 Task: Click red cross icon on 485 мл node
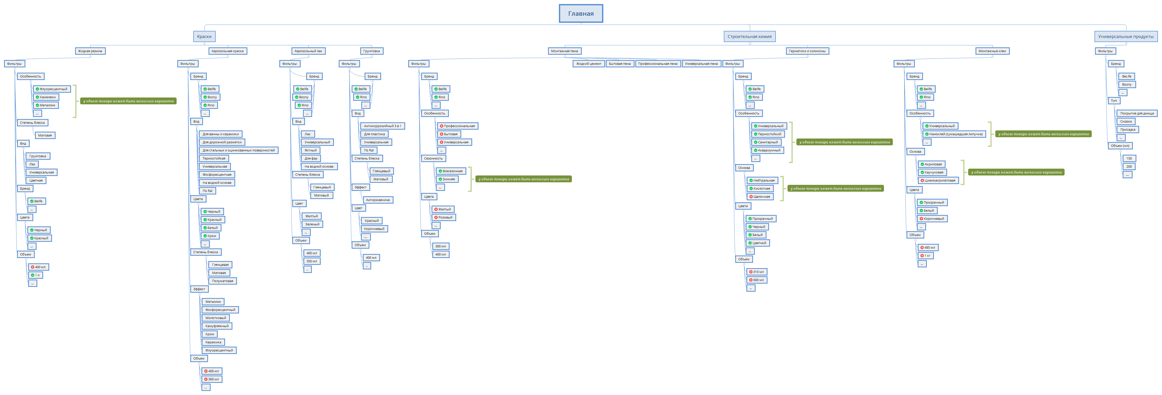922,248
